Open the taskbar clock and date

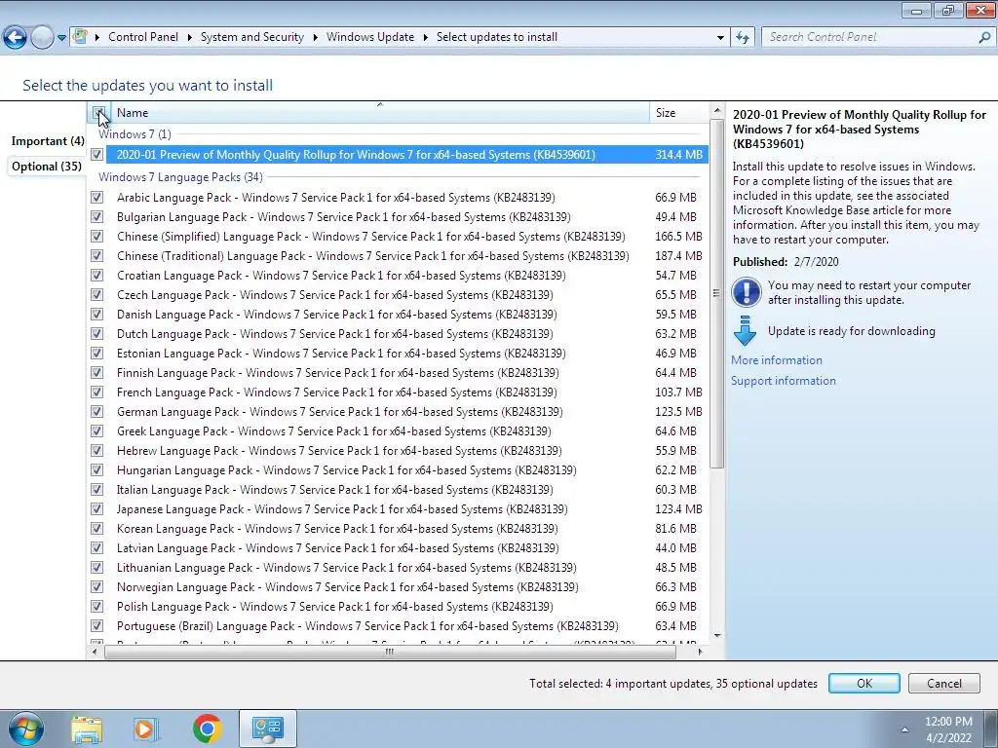948,729
